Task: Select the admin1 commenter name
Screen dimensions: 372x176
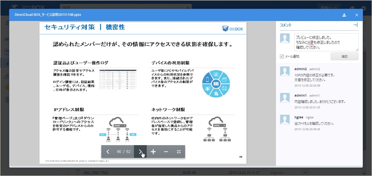Action: pyautogui.click(x=300, y=95)
